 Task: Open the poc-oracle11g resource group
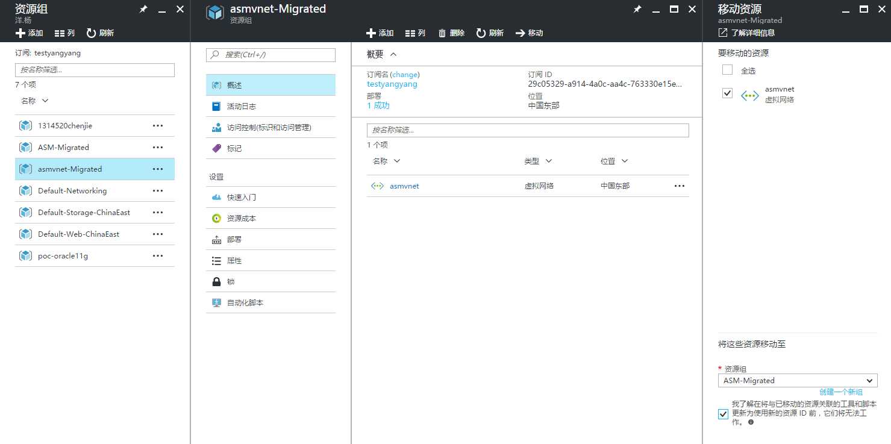tap(63, 256)
